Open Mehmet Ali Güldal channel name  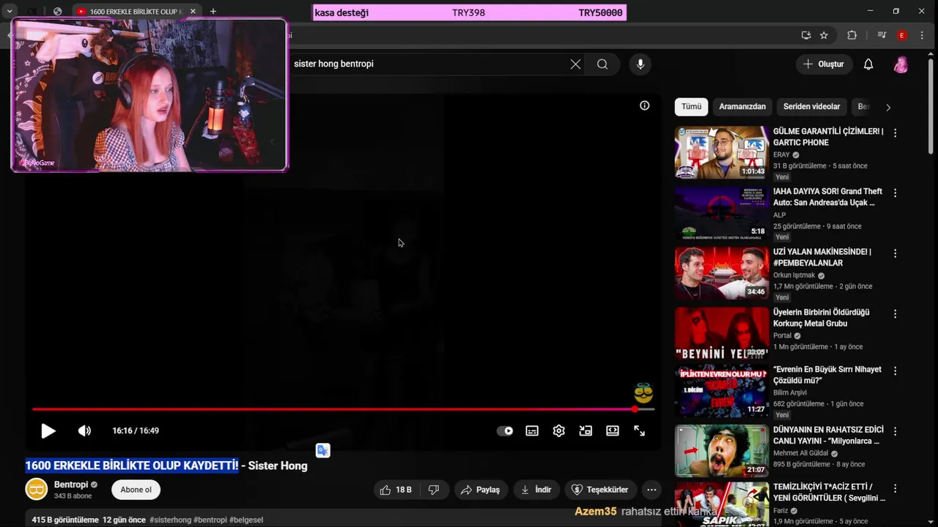point(801,453)
